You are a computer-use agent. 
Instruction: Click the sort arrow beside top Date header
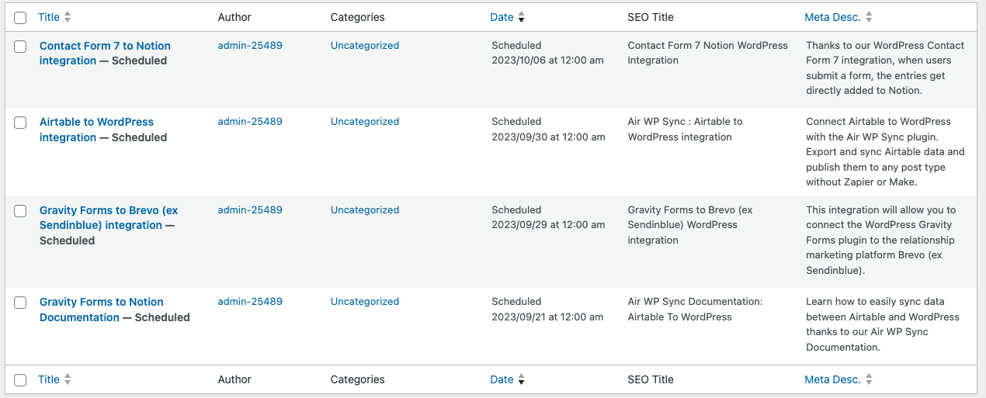(x=521, y=17)
